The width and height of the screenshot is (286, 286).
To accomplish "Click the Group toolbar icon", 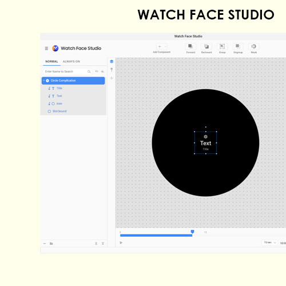I will [222, 46].
